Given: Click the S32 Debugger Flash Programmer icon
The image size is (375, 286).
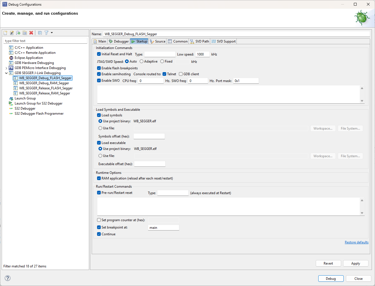Looking at the screenshot, I should pos(11,114).
